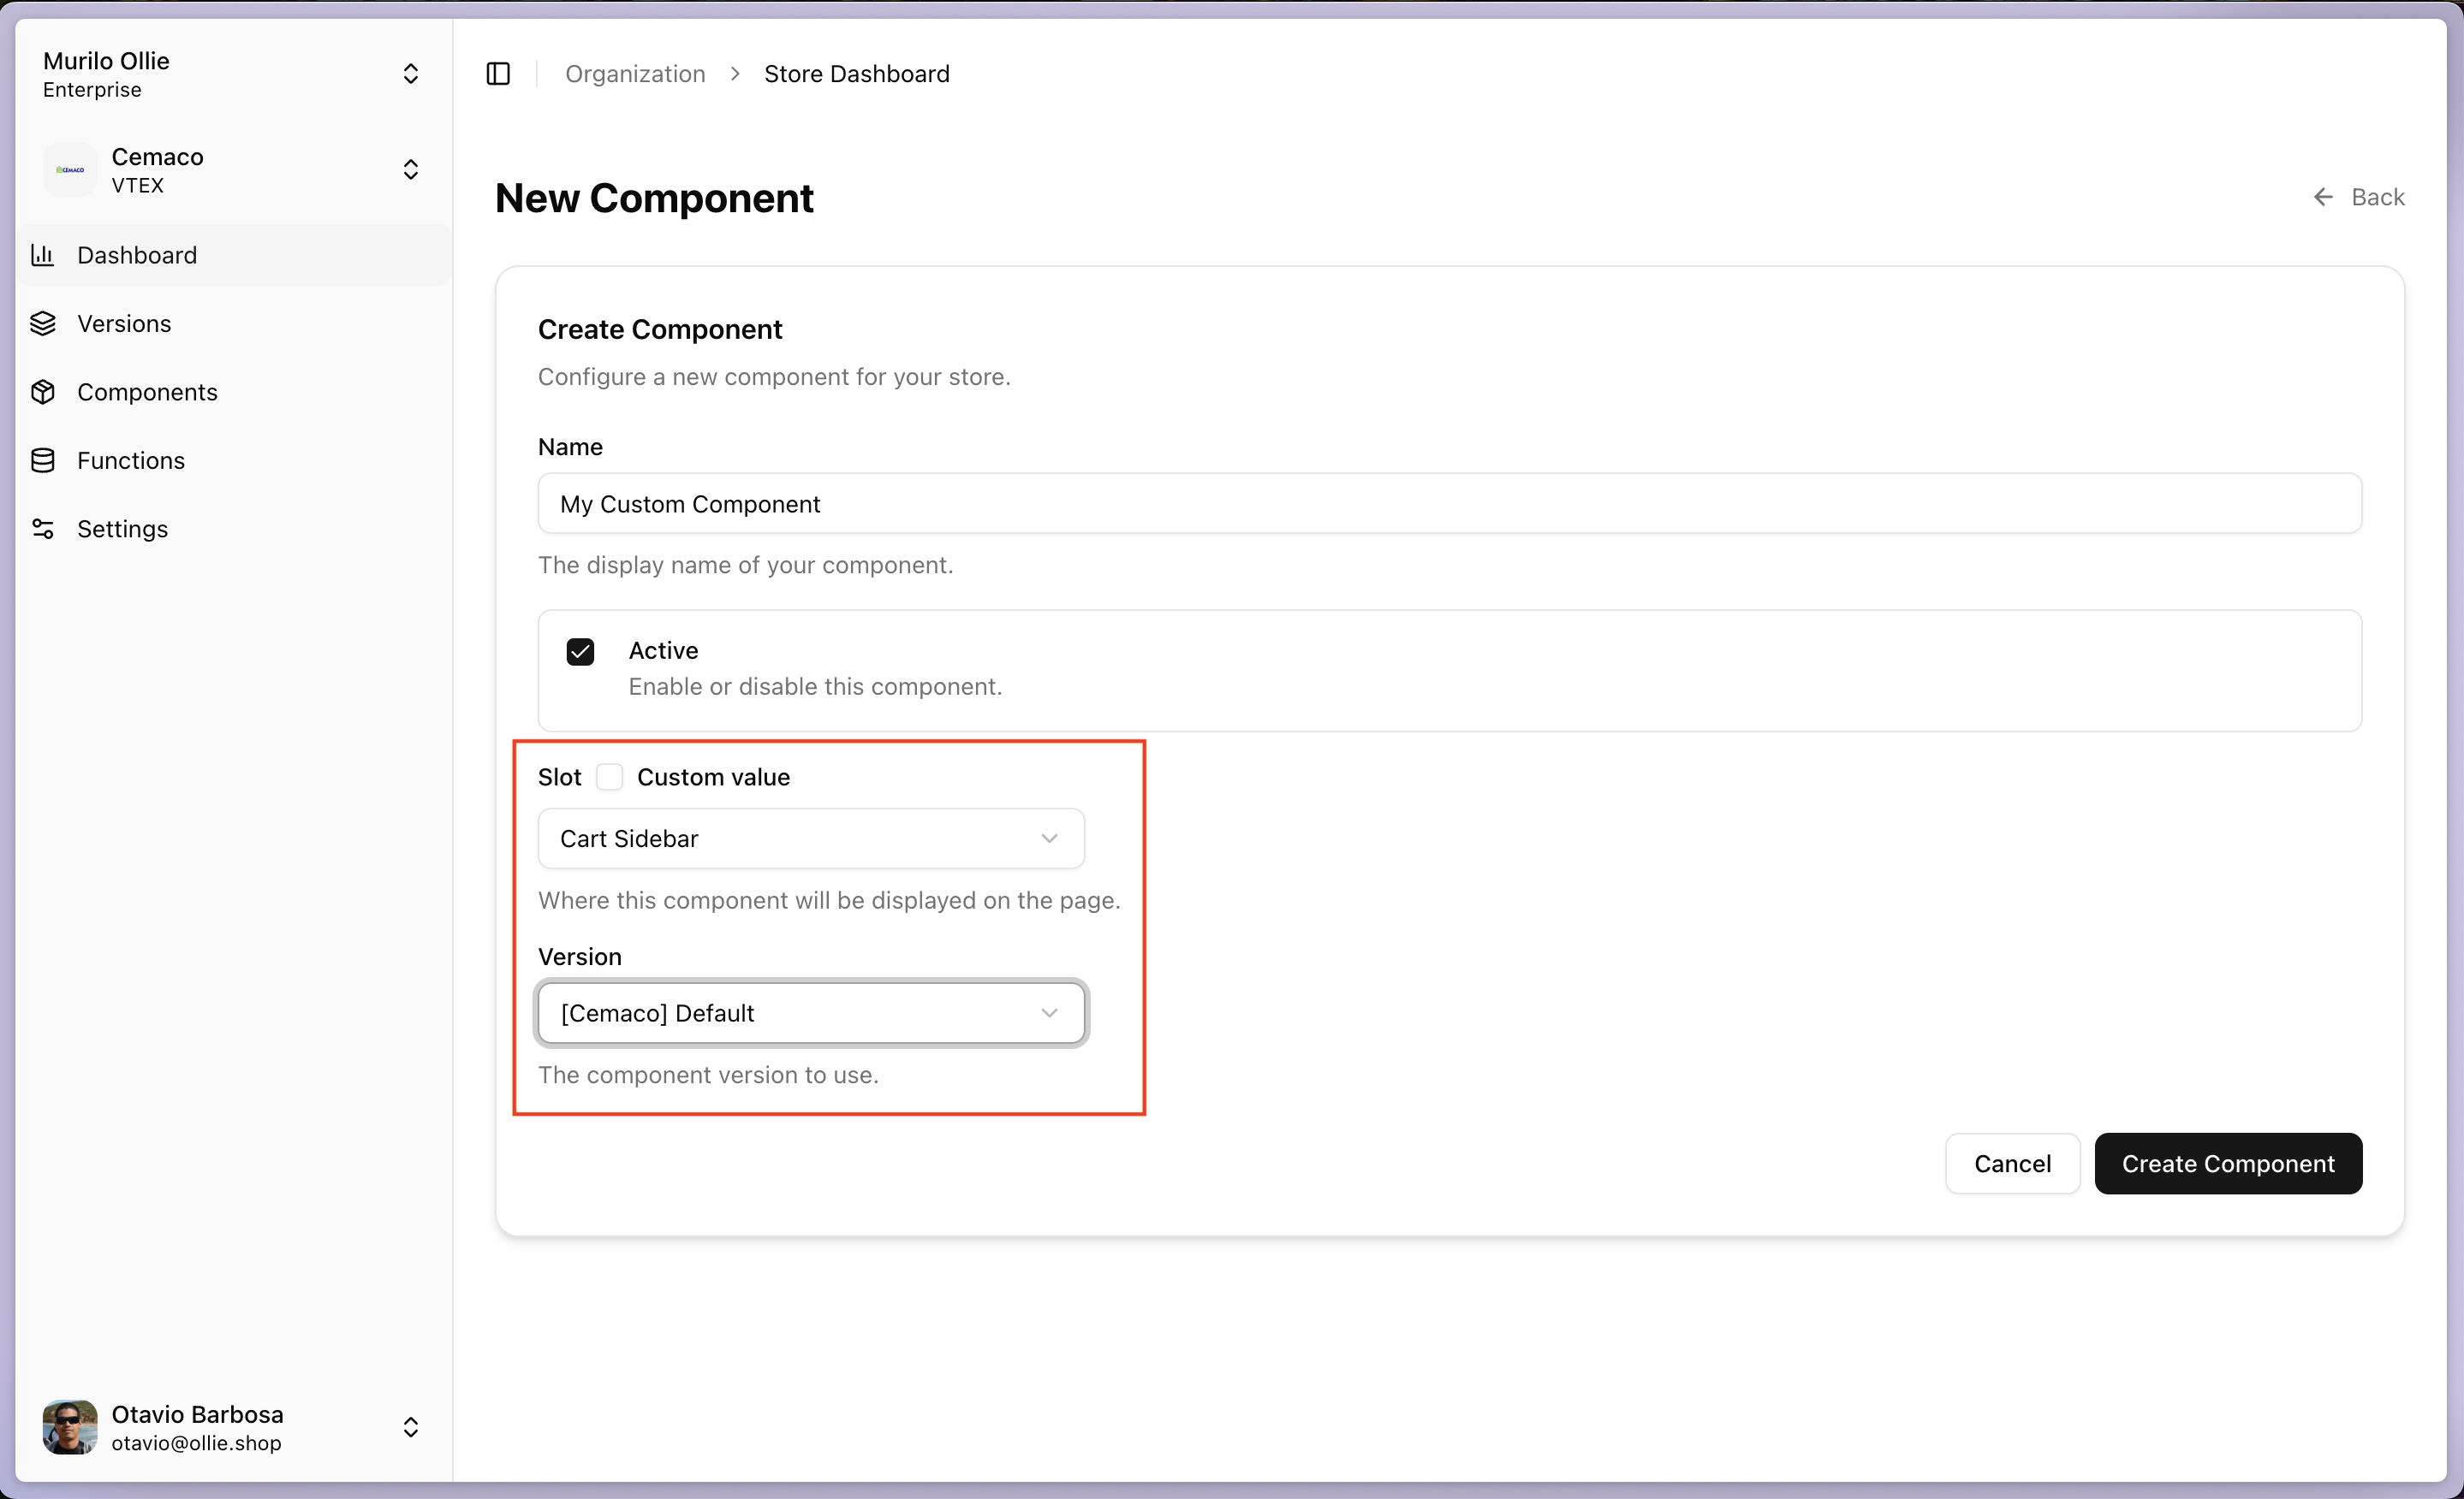The width and height of the screenshot is (2464, 1499).
Task: Click the Cancel button
Action: pos(2012,1164)
